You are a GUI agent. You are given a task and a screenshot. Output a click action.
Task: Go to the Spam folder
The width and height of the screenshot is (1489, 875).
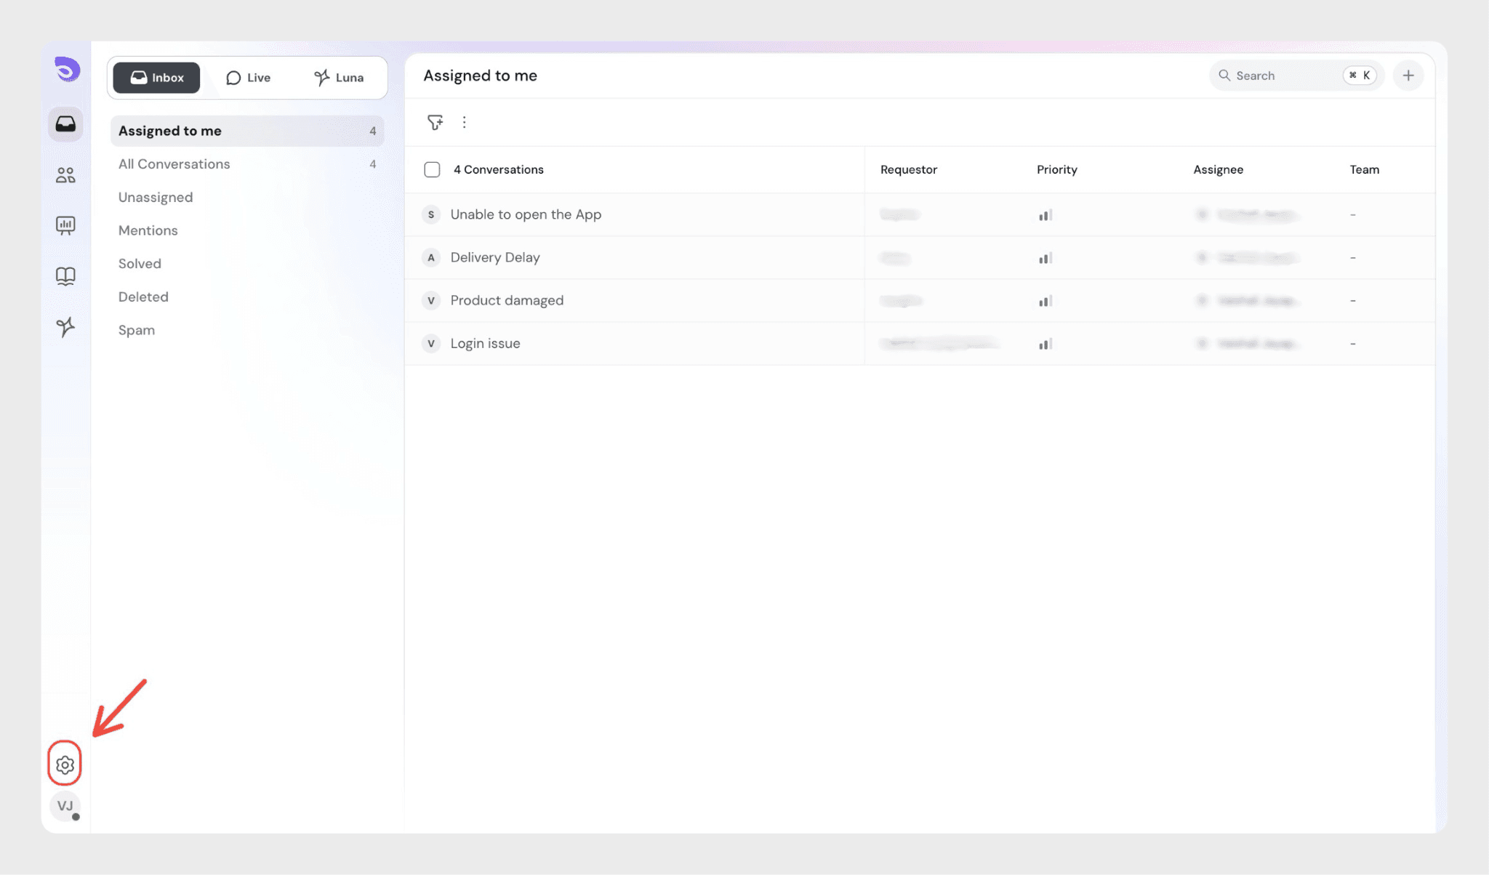137,330
